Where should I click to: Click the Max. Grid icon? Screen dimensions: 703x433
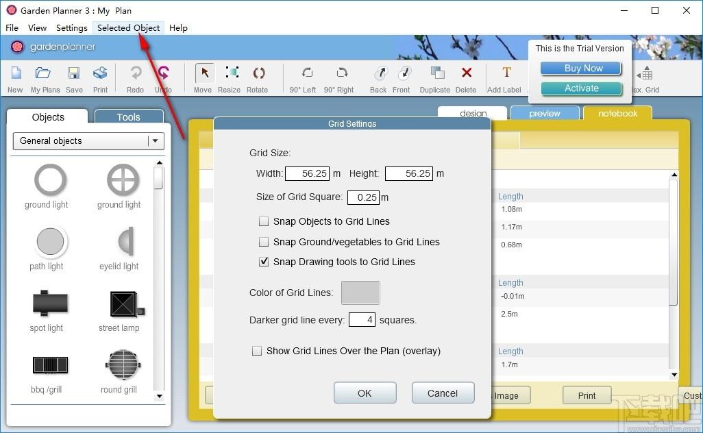click(x=645, y=73)
